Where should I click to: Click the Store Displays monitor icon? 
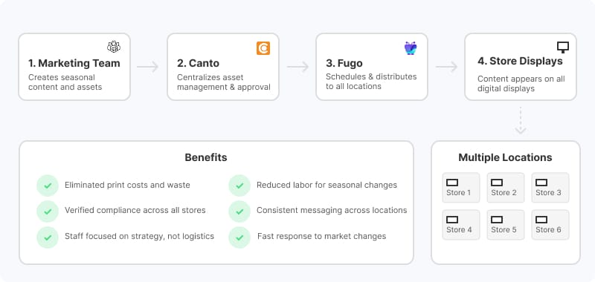point(563,47)
